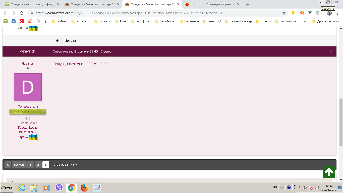Open the first tab Складчина на прошивки
Screen dimensions: 343x193
tap(32, 4)
